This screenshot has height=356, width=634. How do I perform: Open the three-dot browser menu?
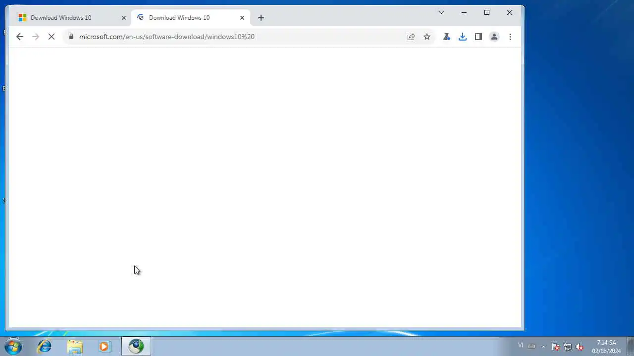pos(510,37)
